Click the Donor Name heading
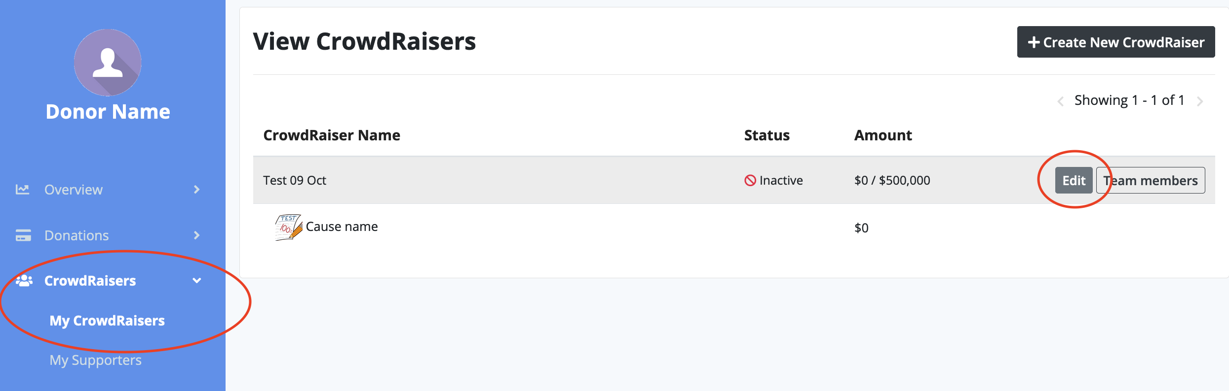This screenshot has width=1229, height=391. click(108, 112)
